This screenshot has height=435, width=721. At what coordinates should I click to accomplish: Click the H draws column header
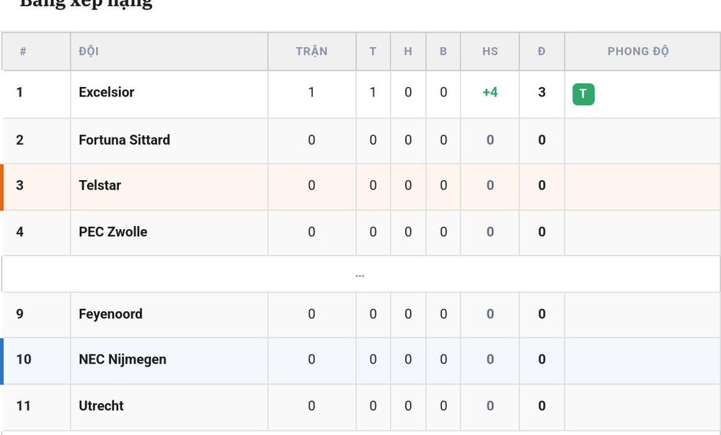click(408, 51)
